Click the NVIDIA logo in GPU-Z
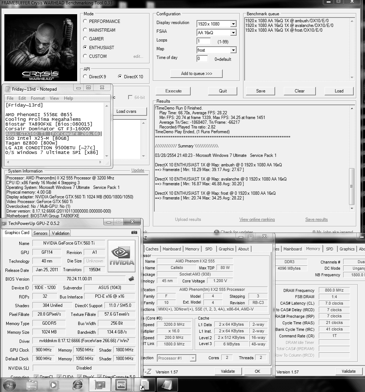 [x=122, y=256]
